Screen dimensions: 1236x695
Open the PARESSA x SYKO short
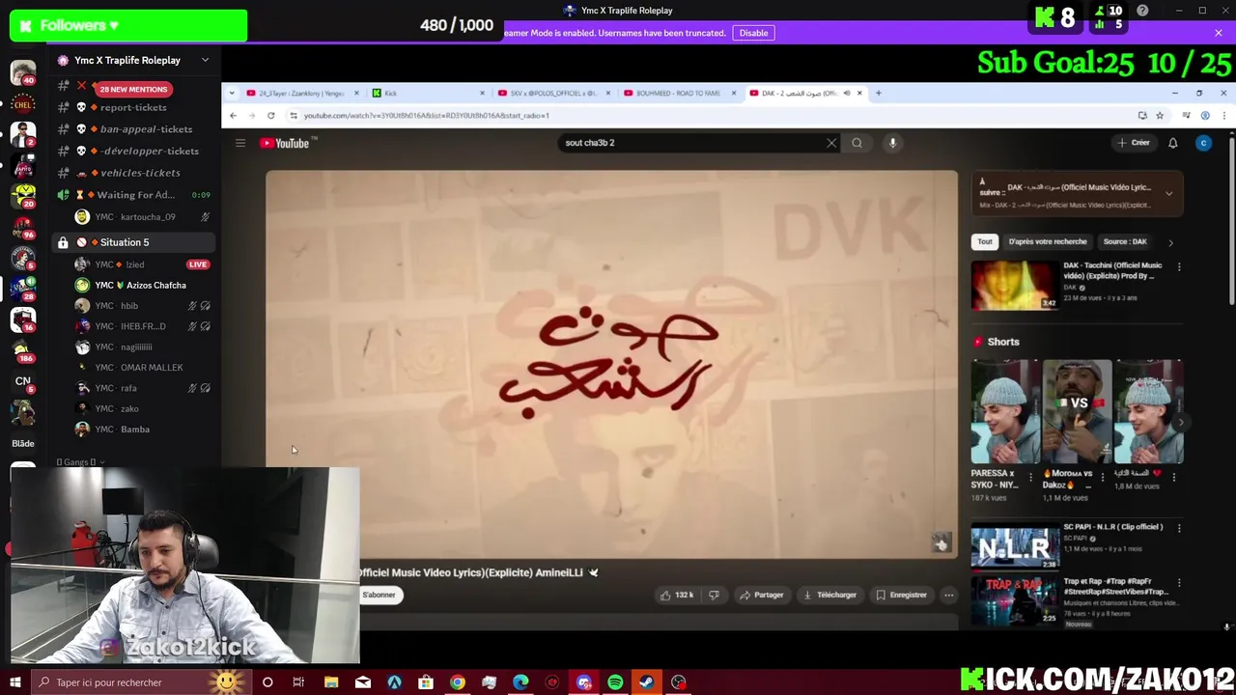pyautogui.click(x=1004, y=412)
